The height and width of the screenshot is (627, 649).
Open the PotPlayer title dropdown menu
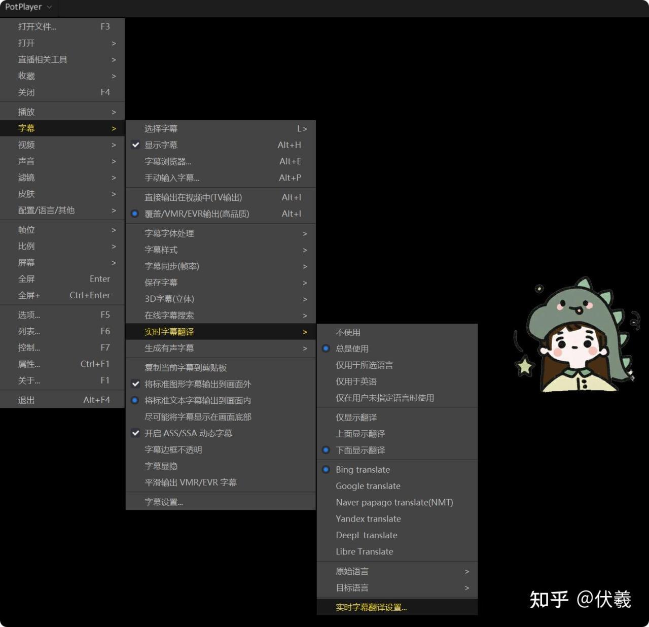tap(28, 7)
